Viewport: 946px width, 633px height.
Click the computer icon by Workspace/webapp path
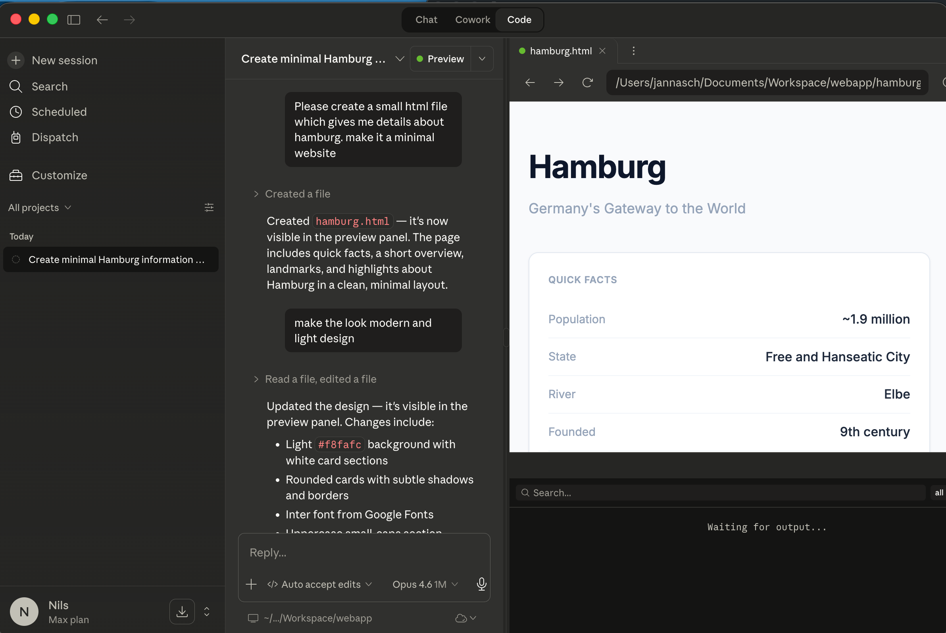tap(253, 618)
